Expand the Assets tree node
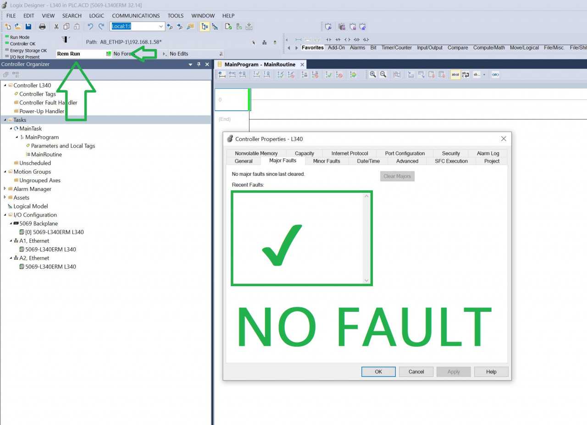587x425 pixels. tap(5, 197)
